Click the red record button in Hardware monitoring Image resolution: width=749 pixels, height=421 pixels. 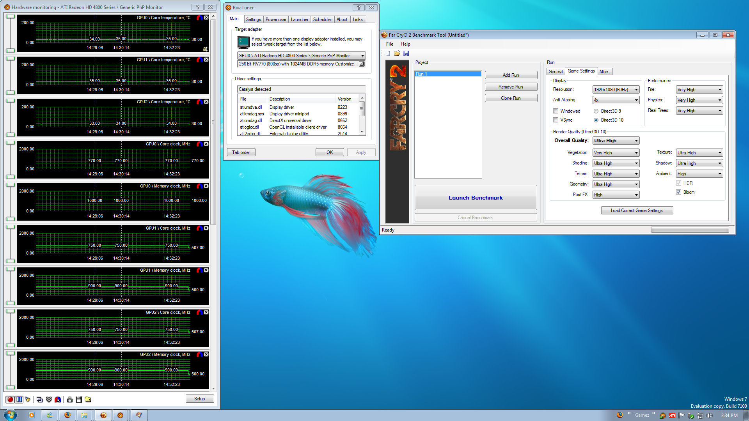click(10, 400)
